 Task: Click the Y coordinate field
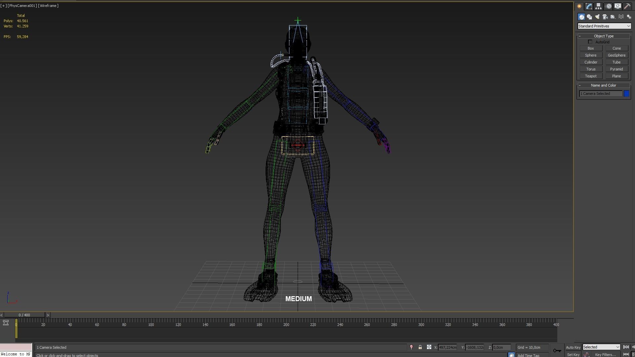[475, 347]
